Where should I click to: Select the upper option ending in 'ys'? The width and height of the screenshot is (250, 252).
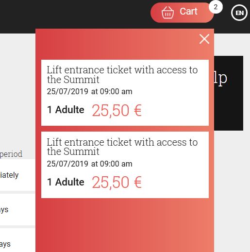pos(17,210)
